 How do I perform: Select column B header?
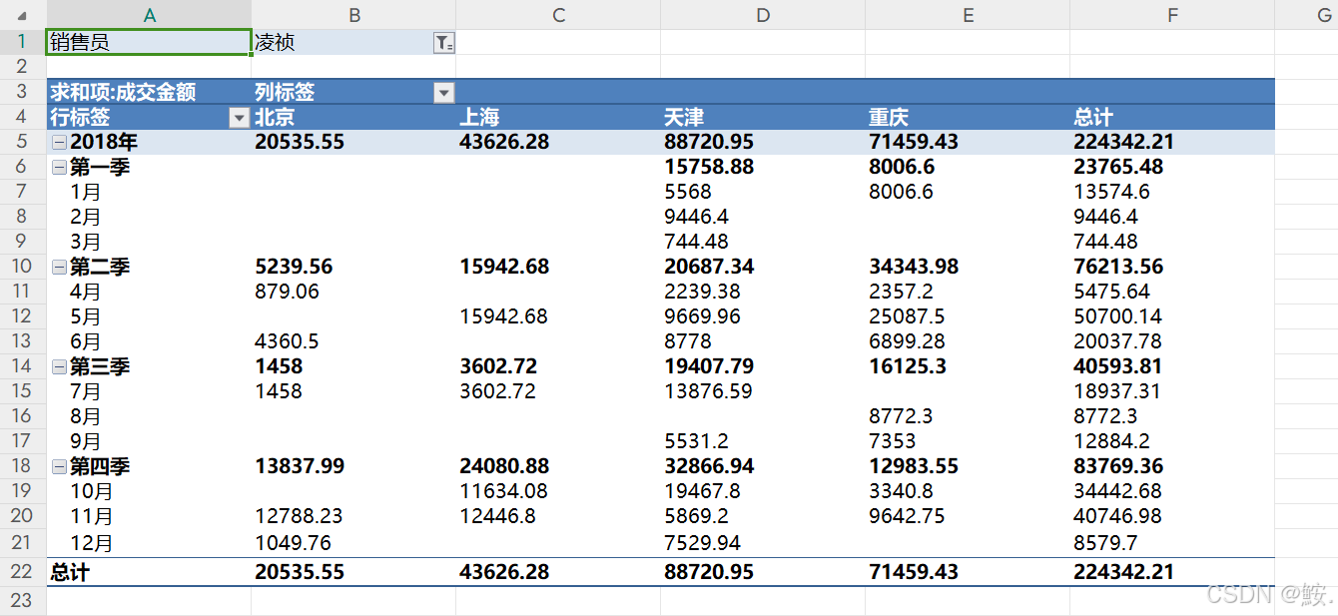pyautogui.click(x=353, y=15)
